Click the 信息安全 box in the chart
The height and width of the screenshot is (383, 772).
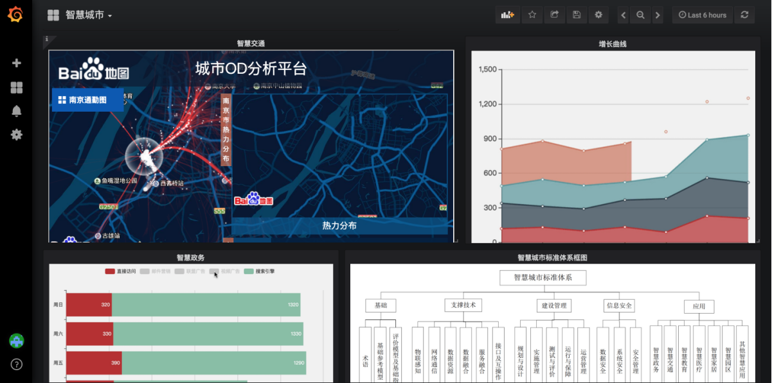point(620,306)
